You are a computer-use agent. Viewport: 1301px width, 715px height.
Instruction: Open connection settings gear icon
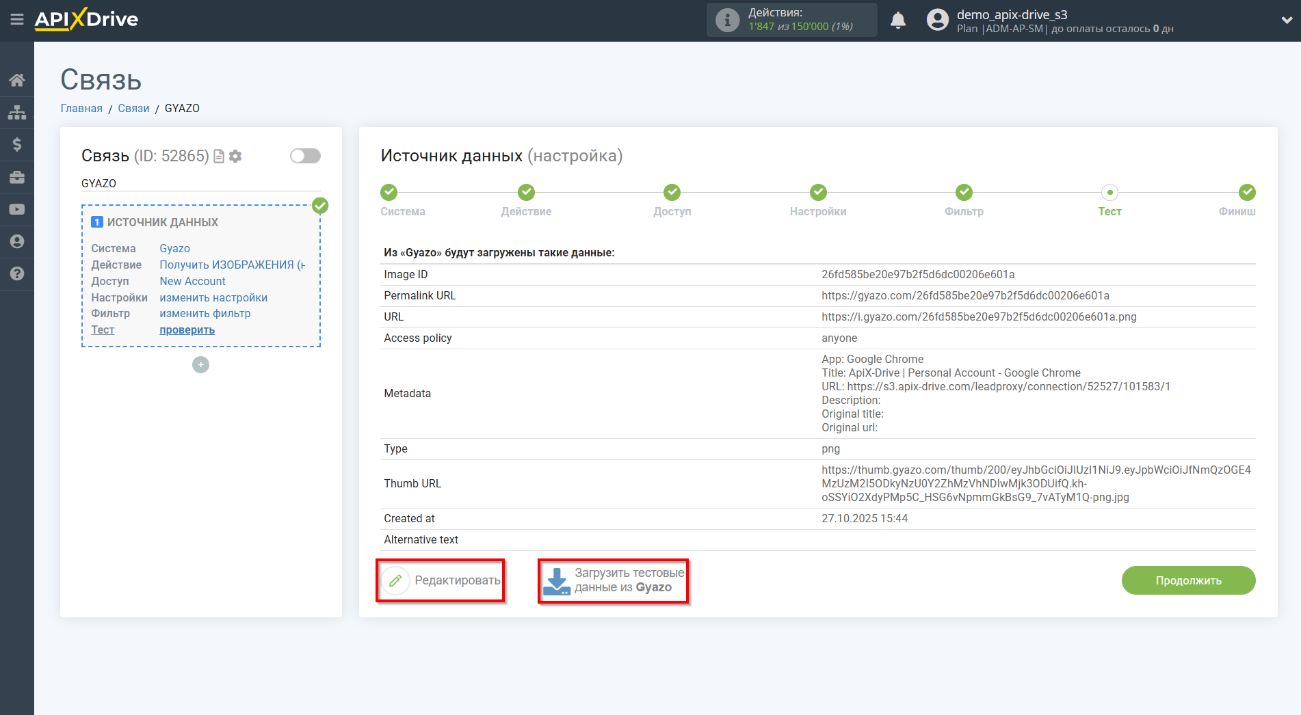click(235, 157)
